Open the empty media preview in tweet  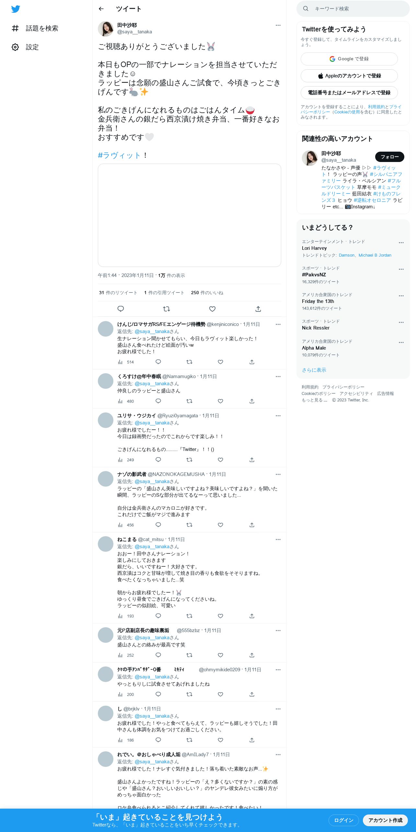click(x=190, y=215)
